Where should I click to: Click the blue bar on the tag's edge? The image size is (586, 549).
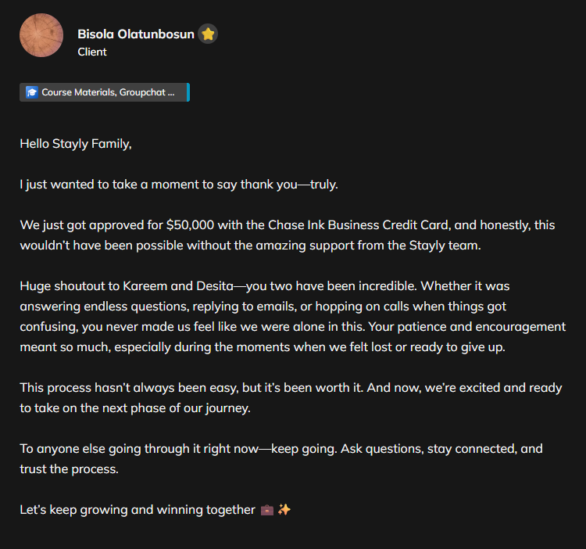188,92
